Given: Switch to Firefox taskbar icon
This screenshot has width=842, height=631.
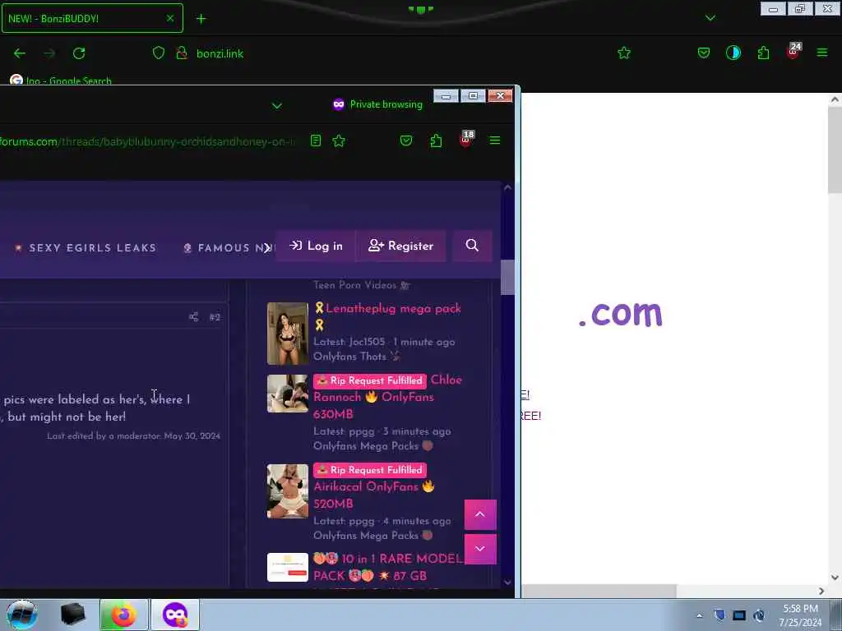Looking at the screenshot, I should [123, 615].
